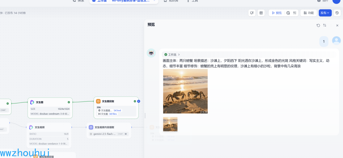This screenshot has height=158, width=343.
Task: Click the 已发布 14 小时前 status text
Action: (x=15, y=13)
